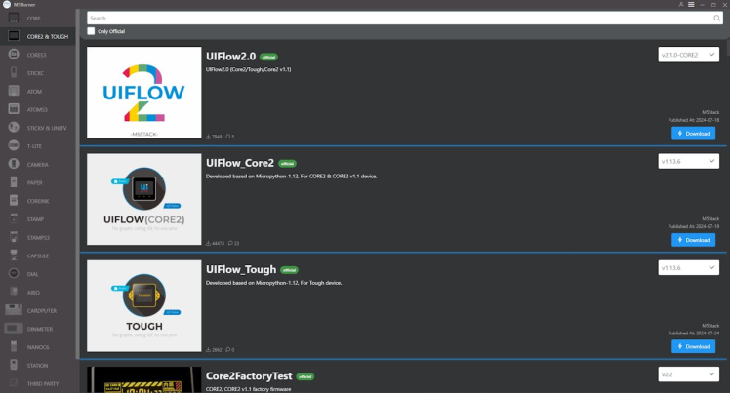Select the T-LITE device icon
Image resolution: width=730 pixels, height=393 pixels.
tap(14, 145)
